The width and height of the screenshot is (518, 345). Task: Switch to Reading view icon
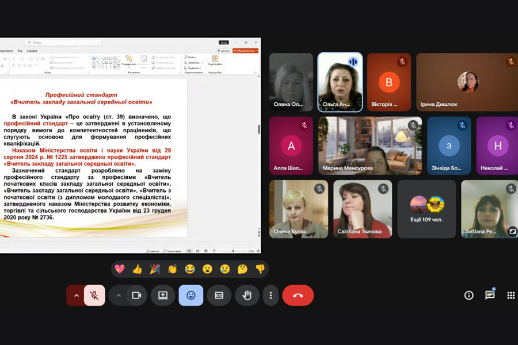coord(206,251)
